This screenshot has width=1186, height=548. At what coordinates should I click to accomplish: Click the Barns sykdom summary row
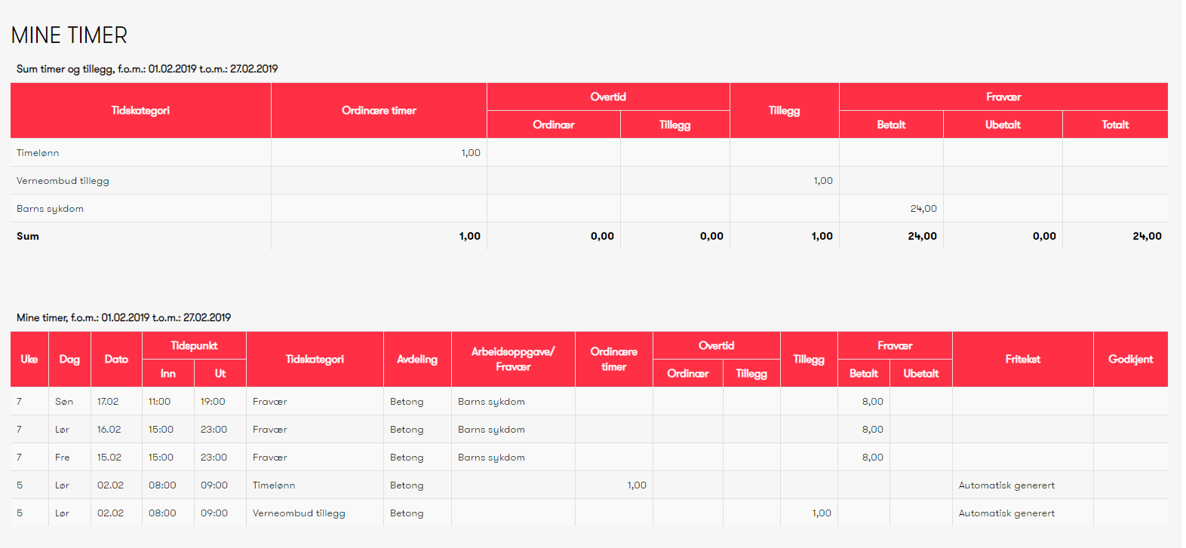click(x=51, y=209)
